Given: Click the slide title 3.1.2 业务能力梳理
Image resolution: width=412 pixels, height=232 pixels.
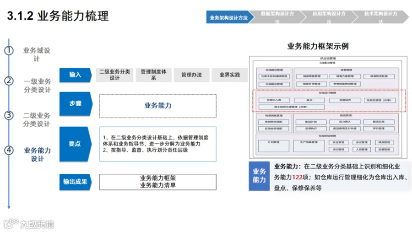Looking at the screenshot, I should click(58, 16).
